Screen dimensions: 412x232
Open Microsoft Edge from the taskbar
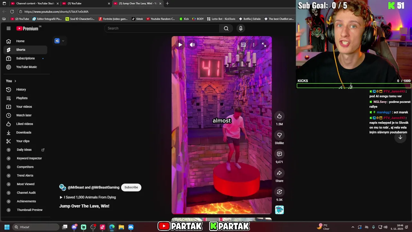coord(112,227)
